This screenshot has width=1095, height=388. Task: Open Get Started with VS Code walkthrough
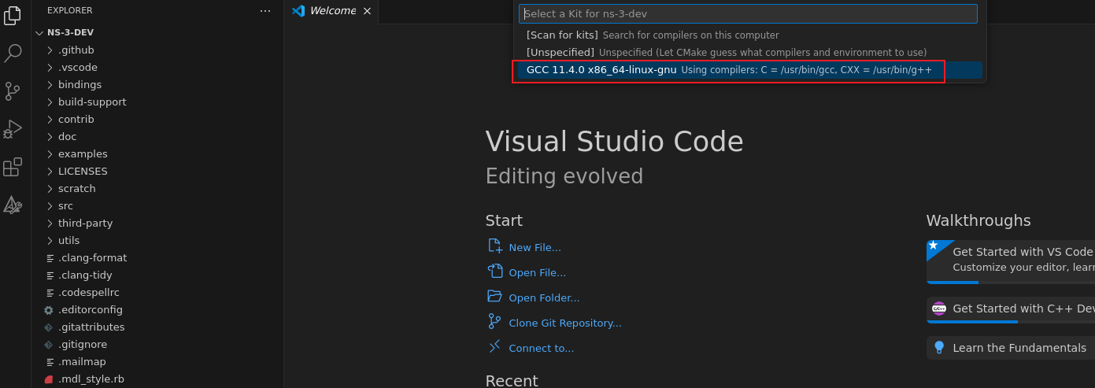pyautogui.click(x=1011, y=261)
